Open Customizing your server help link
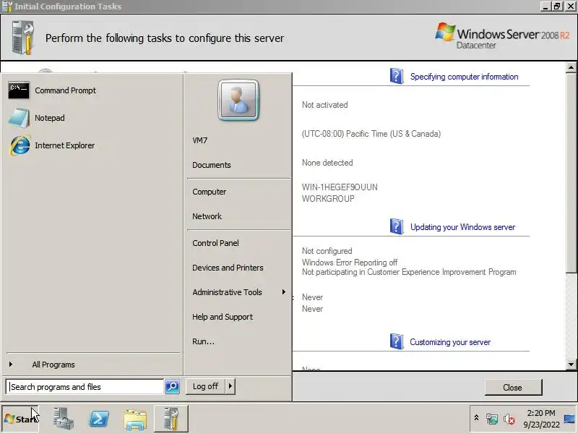 point(450,342)
